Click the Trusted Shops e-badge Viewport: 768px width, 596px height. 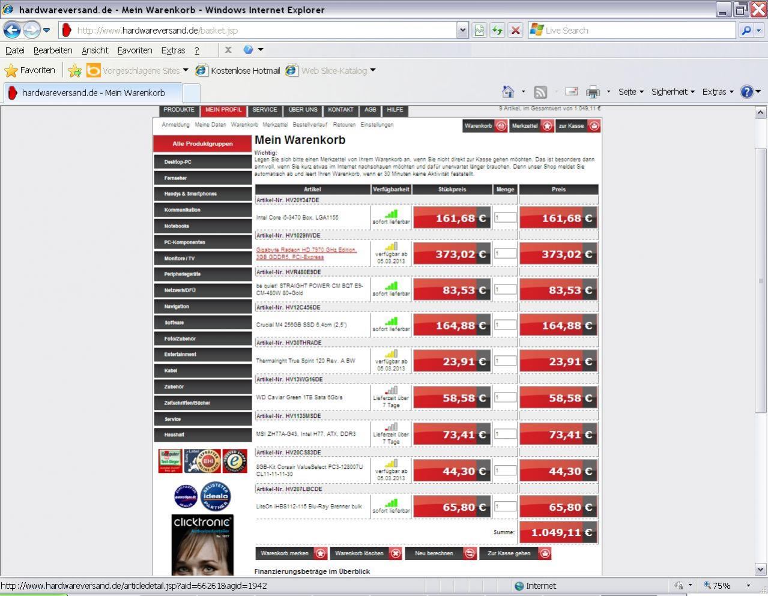point(235,461)
